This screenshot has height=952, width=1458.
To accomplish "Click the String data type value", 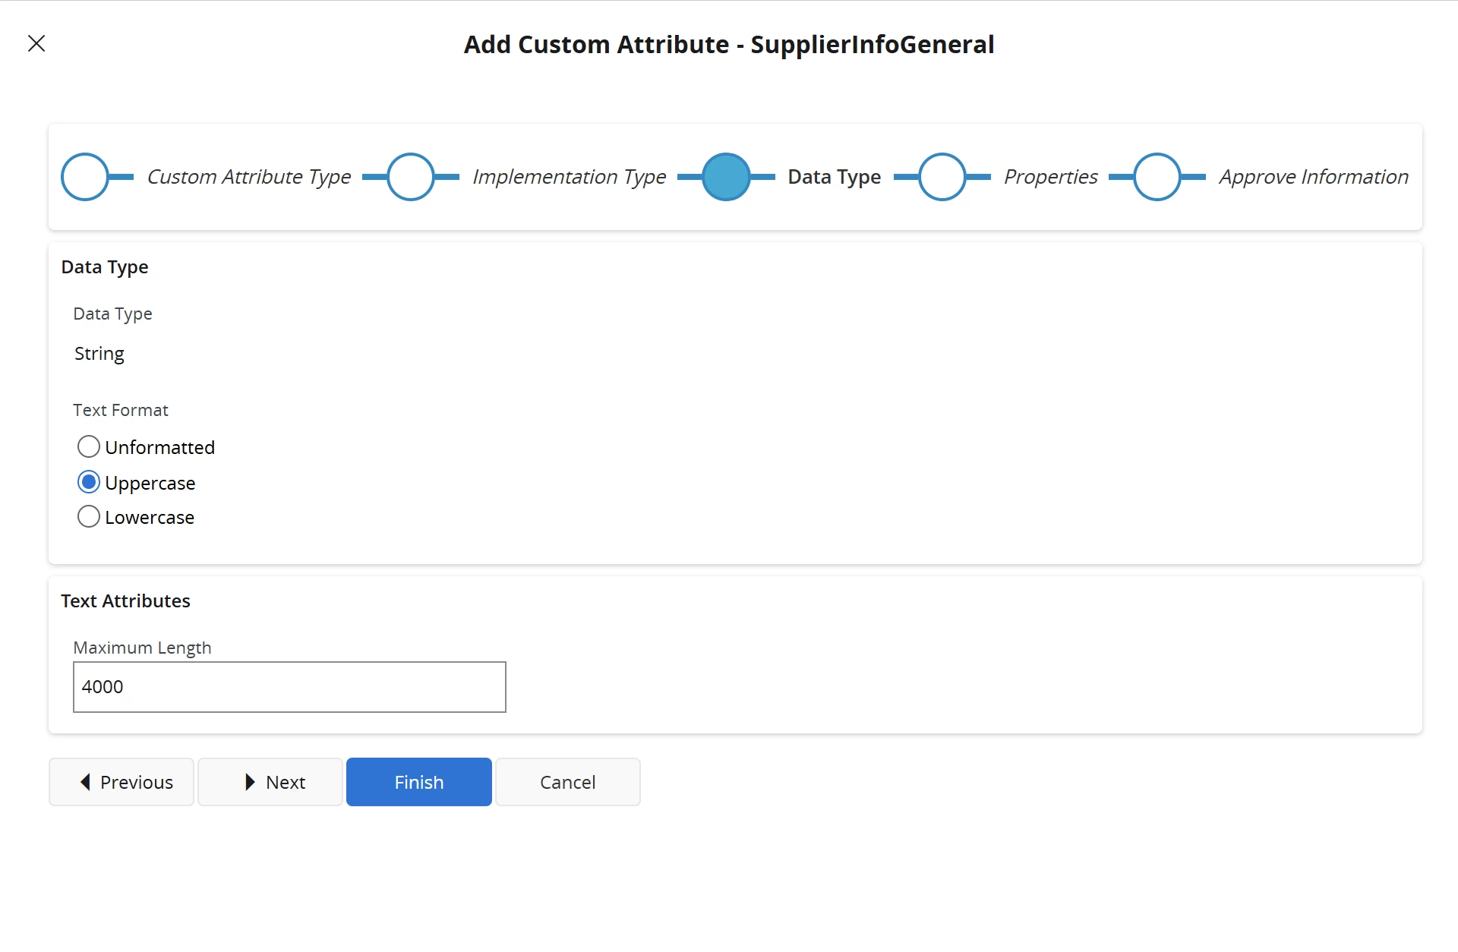I will coord(99,354).
